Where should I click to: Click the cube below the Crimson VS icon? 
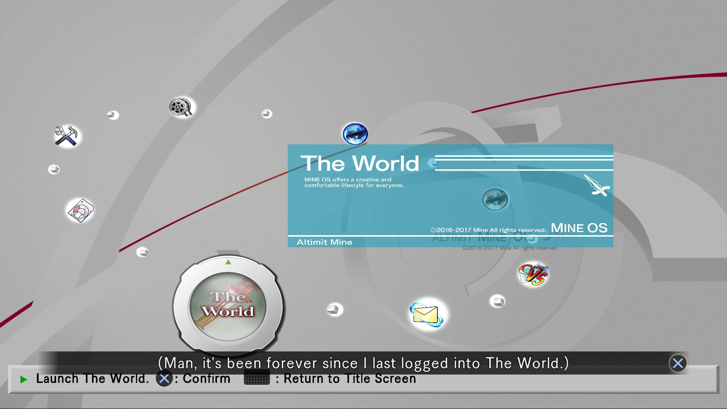point(497,301)
